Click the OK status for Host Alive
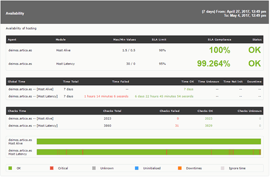Screen dimensions: 270x177 click(x=255, y=50)
